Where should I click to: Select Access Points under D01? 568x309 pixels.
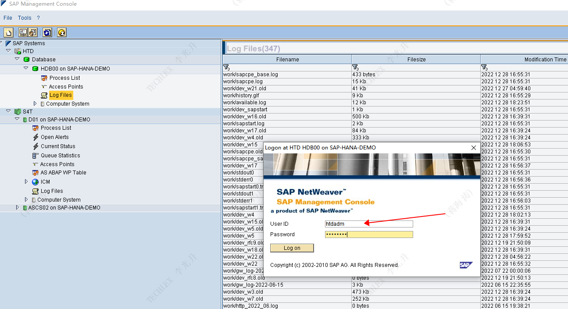pyautogui.click(x=57, y=164)
